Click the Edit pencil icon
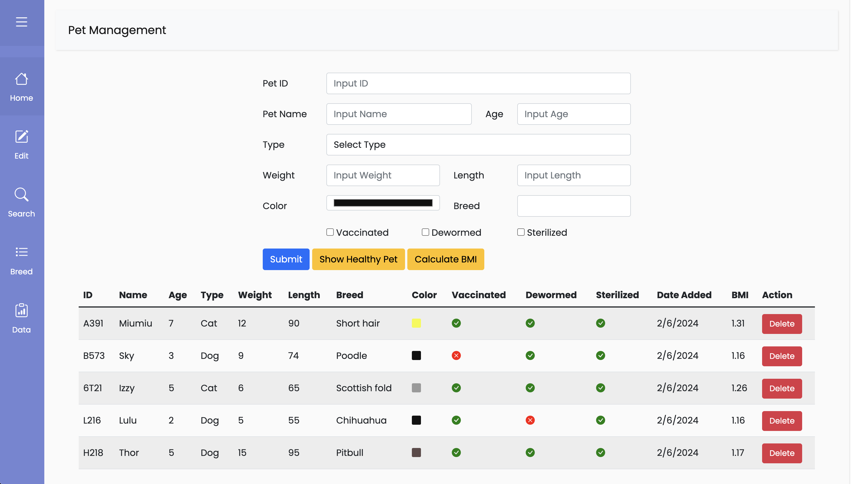The height and width of the screenshot is (484, 851). (x=21, y=137)
